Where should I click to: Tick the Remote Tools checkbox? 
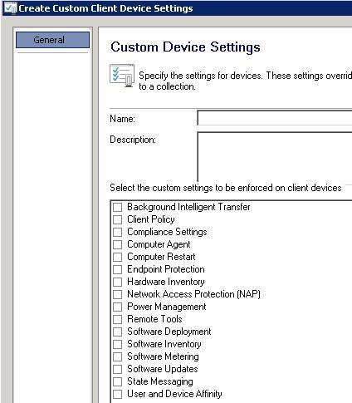tap(117, 319)
